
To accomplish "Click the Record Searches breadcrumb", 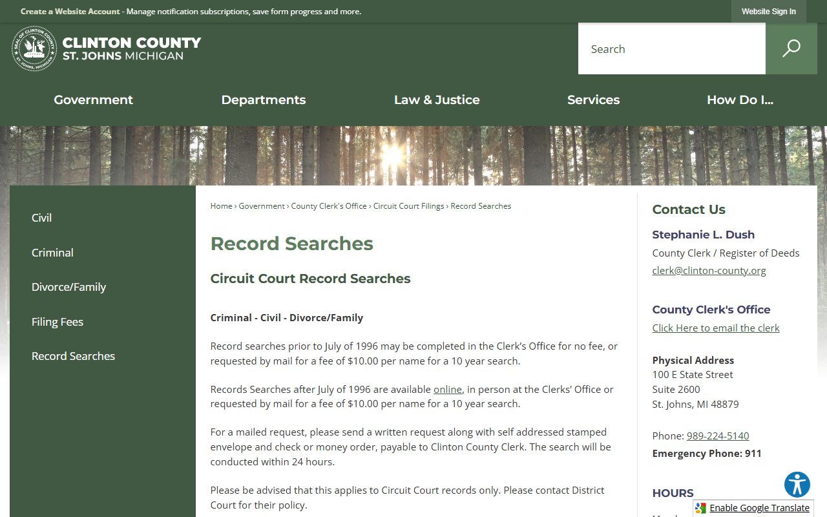I will [x=481, y=206].
